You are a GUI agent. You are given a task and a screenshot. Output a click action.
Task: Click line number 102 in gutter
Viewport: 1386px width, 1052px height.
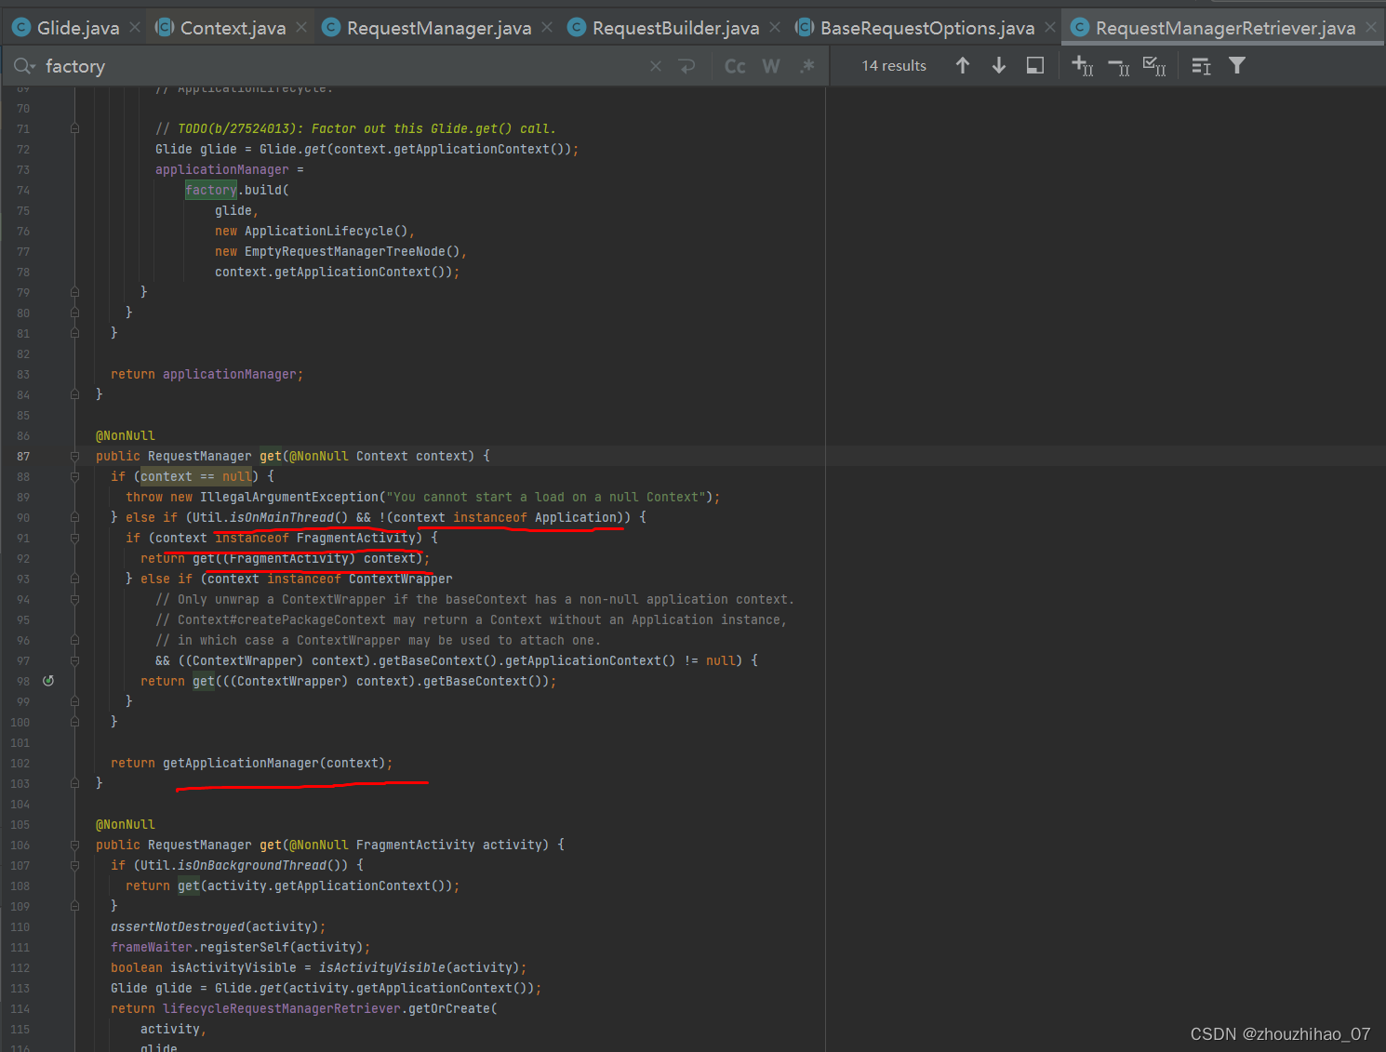pos(20,763)
